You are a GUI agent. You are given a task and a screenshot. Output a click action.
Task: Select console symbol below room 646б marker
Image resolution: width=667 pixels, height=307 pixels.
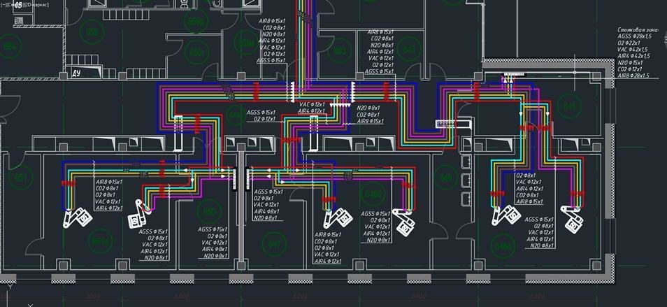[x=403, y=221]
